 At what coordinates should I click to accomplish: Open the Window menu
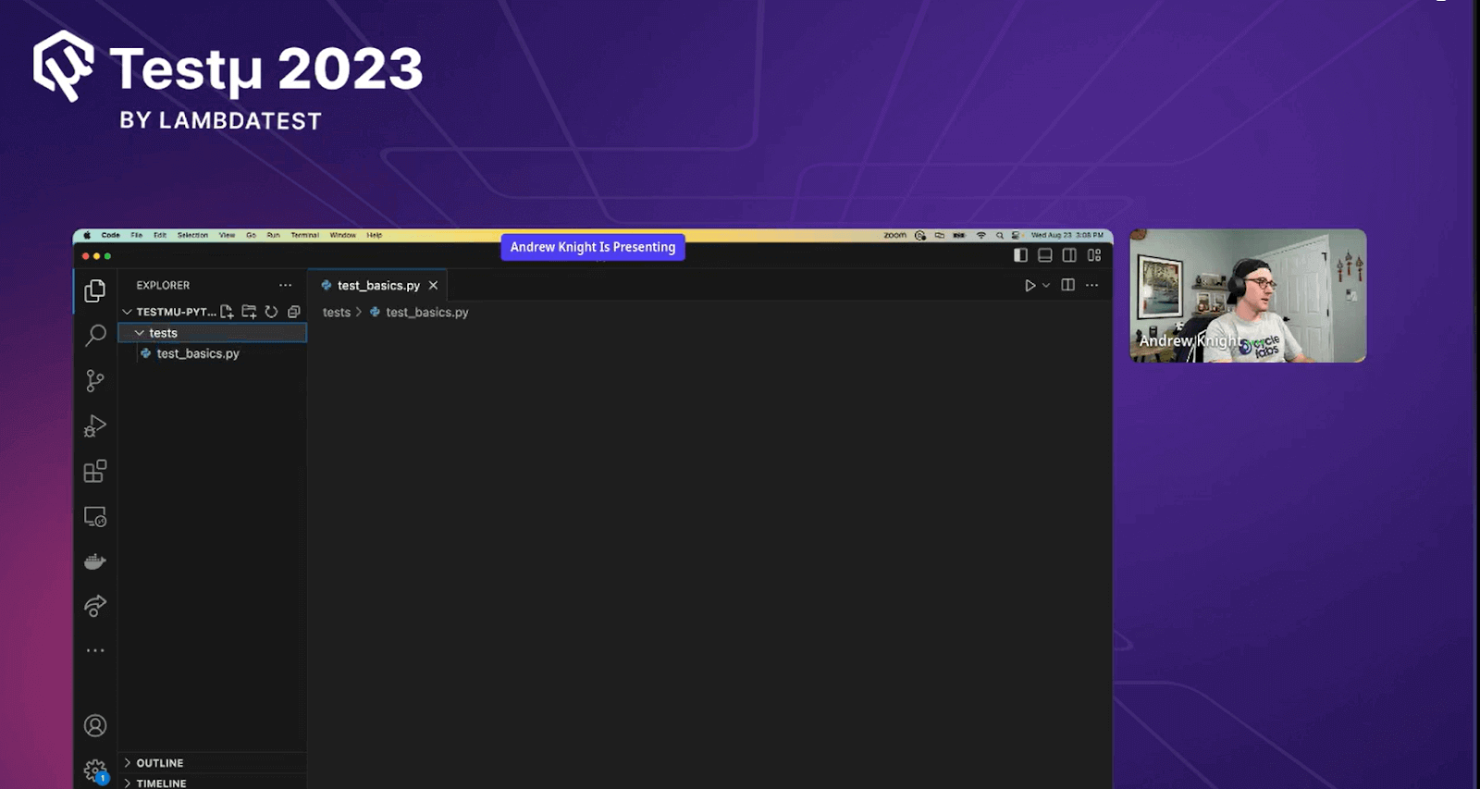[x=342, y=235]
